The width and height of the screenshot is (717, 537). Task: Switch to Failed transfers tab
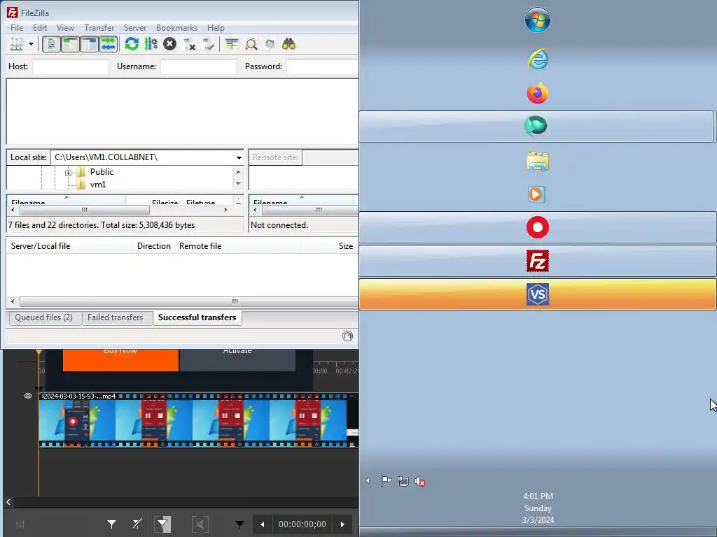point(116,318)
